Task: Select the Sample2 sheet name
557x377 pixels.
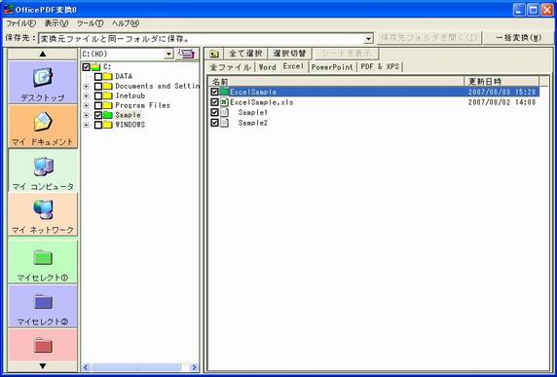Action: click(x=253, y=123)
